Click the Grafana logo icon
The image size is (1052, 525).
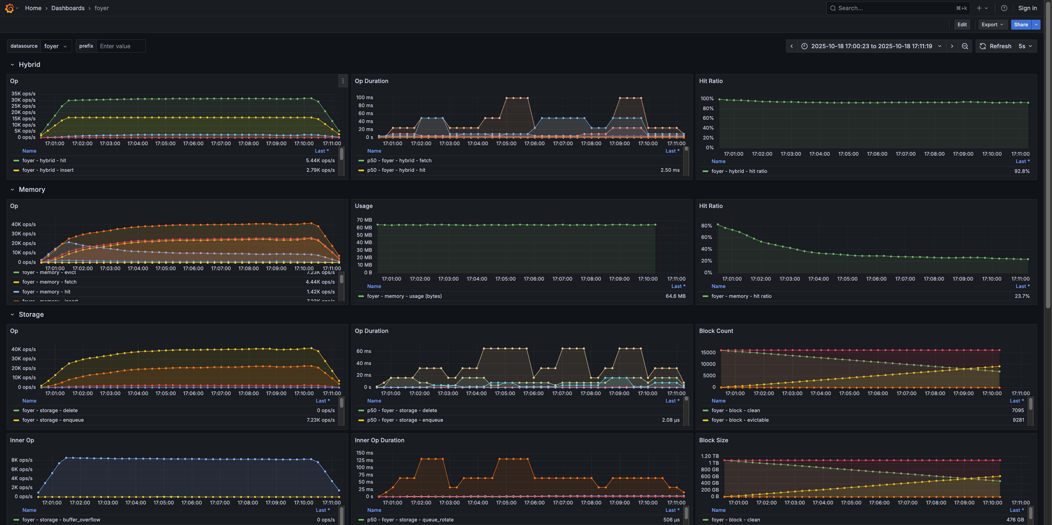tap(9, 8)
